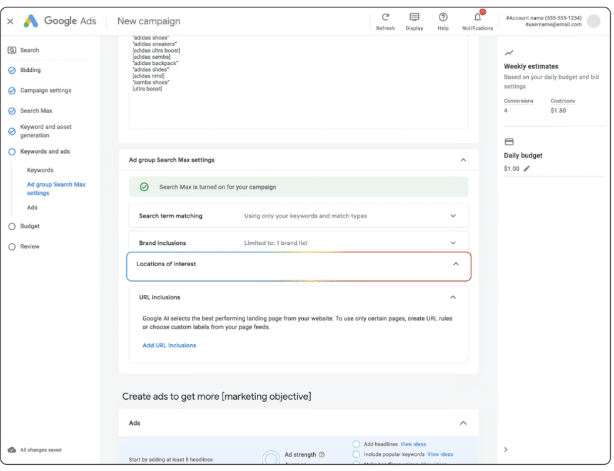
Task: Click inside the keywords text area
Action: click(298, 82)
